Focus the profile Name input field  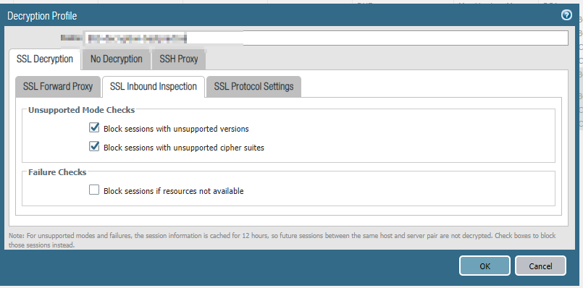[326, 38]
